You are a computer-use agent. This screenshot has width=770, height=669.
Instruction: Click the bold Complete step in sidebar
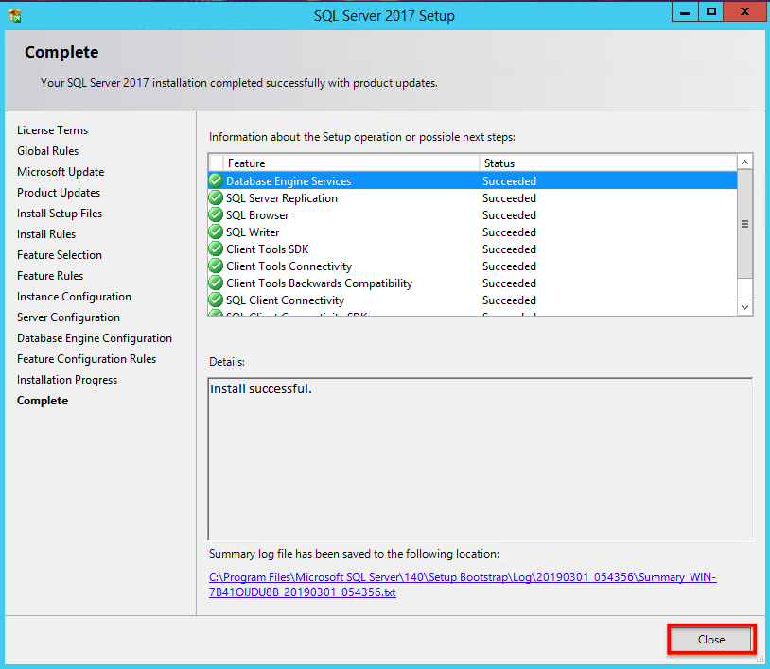tap(43, 401)
